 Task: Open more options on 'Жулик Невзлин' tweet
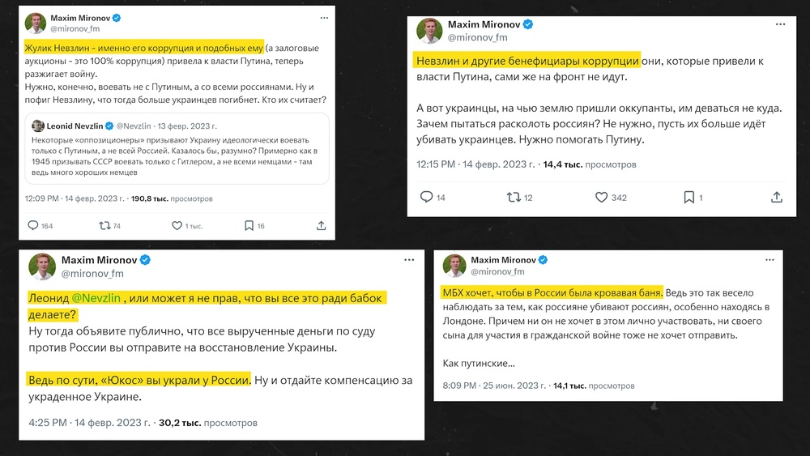coord(321,17)
